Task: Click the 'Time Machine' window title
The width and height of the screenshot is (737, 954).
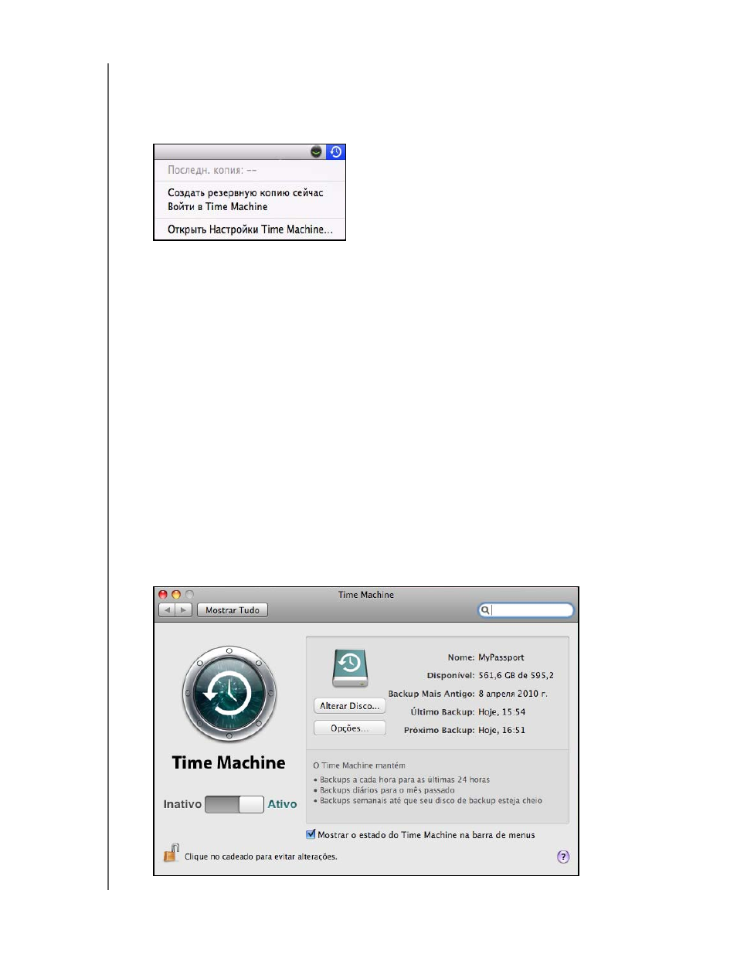Action: tap(366, 595)
